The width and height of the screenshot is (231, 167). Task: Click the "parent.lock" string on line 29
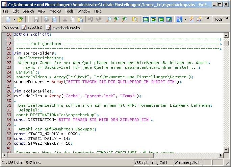[x=100, y=96]
